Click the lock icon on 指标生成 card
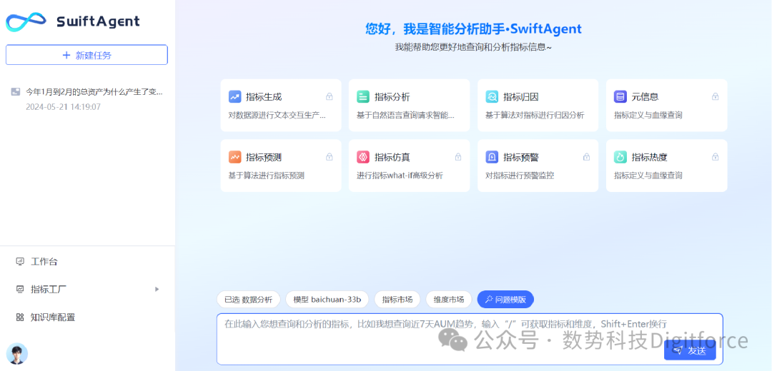772x371 pixels. pos(330,97)
